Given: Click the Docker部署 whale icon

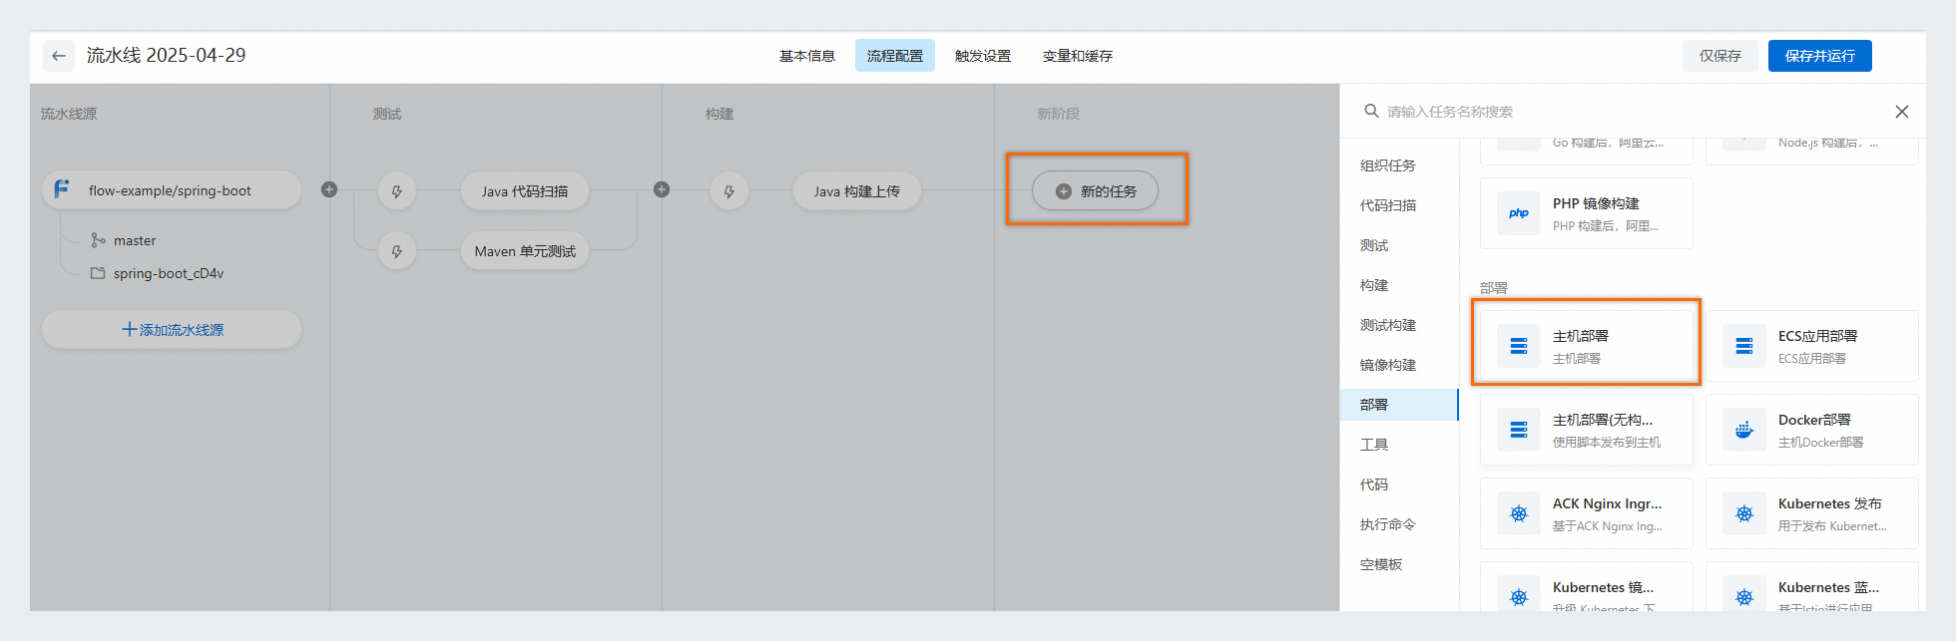Looking at the screenshot, I should tap(1744, 430).
